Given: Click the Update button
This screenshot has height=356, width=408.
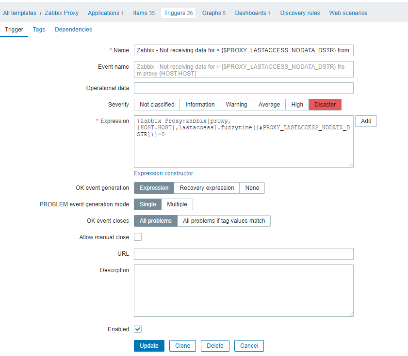Looking at the screenshot, I should [149, 346].
